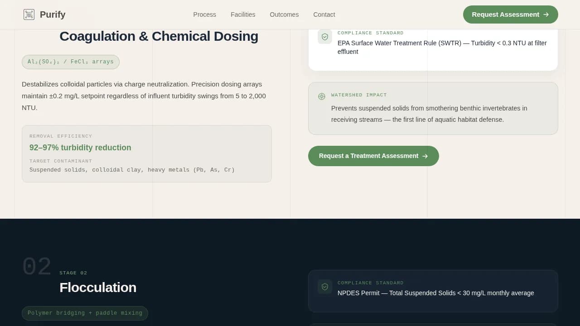580x326 pixels.
Task: Open the Contact page from the navbar
Action: tap(324, 14)
